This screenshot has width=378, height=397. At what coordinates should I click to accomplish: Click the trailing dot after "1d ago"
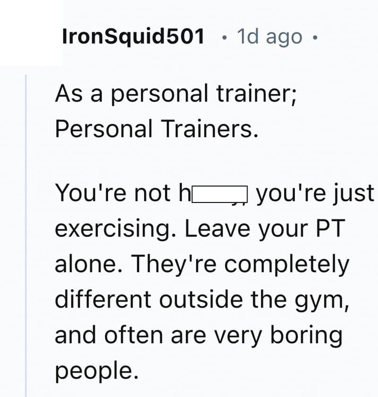314,37
